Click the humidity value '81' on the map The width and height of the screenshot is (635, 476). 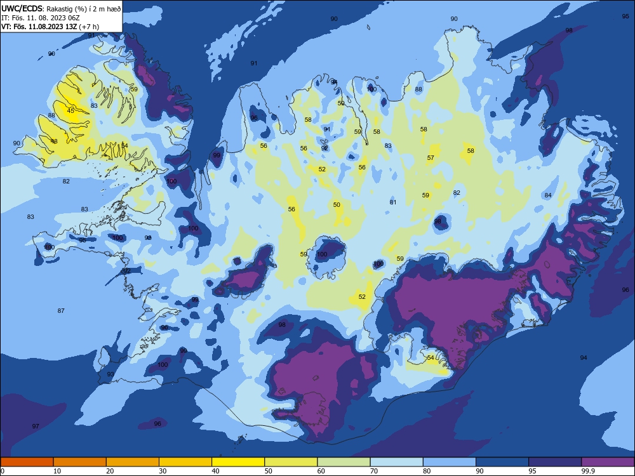click(x=393, y=202)
